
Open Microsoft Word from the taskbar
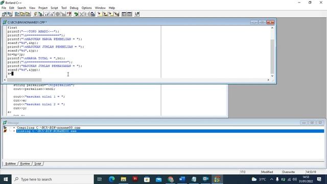coord(182,179)
